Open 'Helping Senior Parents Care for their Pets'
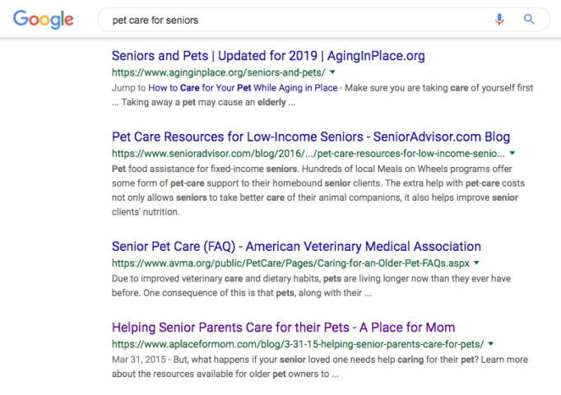Image resolution: width=561 pixels, height=395 pixels. coord(283,328)
